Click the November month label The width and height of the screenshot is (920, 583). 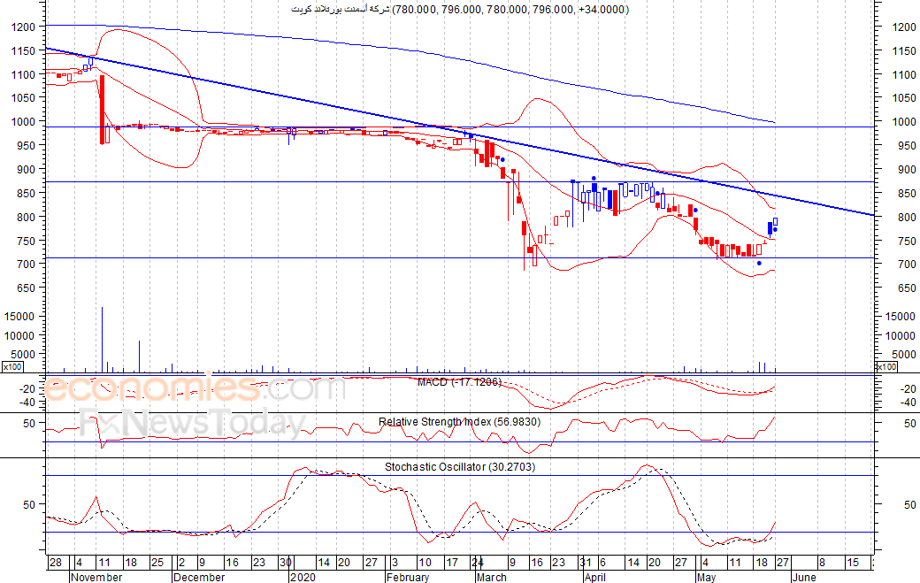[96, 577]
